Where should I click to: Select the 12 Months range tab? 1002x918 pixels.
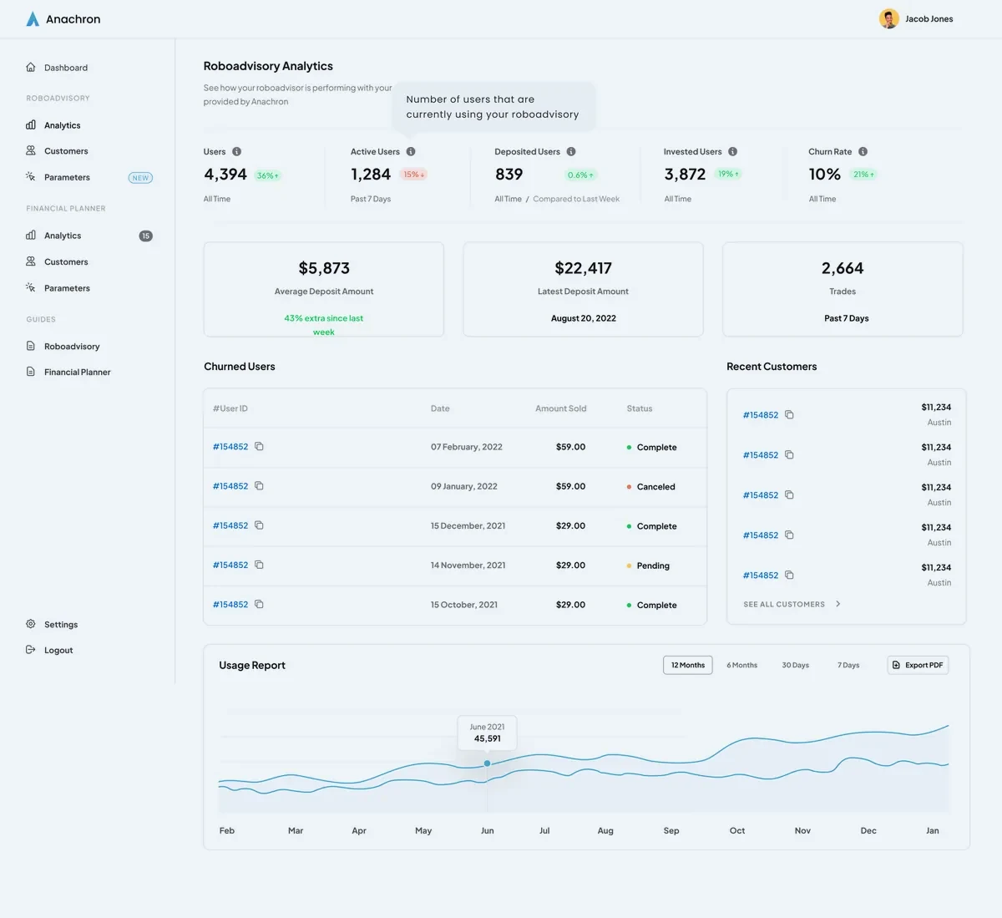click(688, 665)
